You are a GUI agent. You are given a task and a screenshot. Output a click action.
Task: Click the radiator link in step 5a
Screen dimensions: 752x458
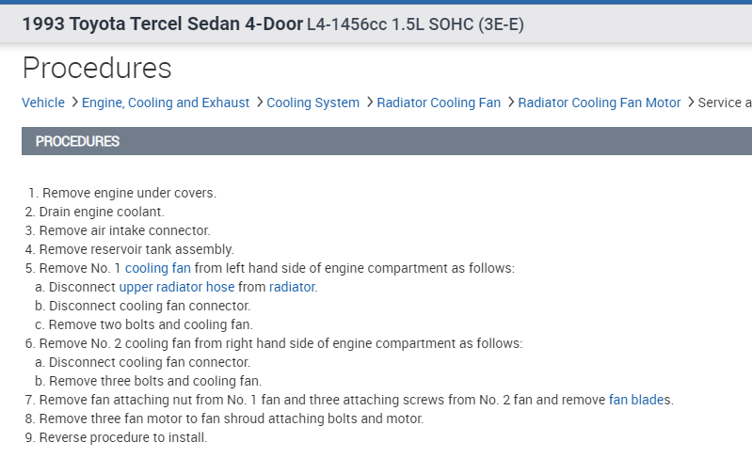pos(292,287)
